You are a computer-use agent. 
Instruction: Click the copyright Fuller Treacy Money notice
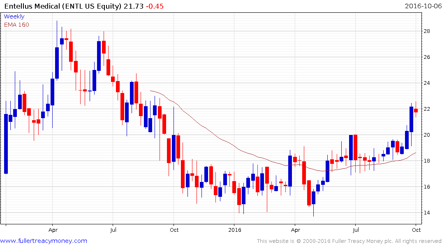(x=349, y=241)
